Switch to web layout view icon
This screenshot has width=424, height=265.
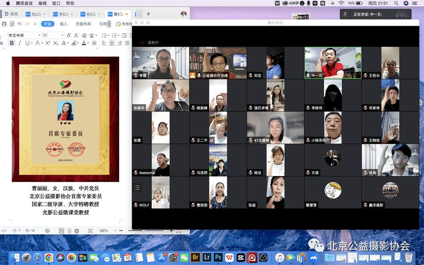pos(77,231)
